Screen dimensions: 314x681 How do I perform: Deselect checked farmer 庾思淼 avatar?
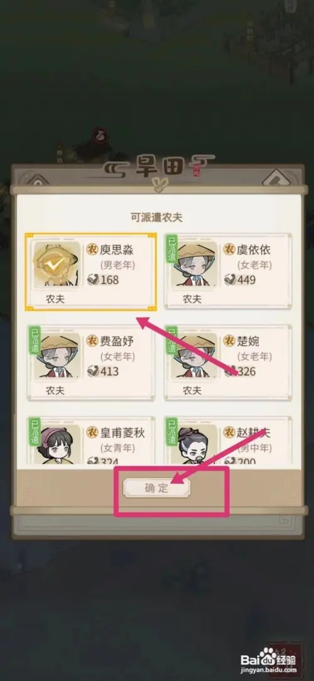pyautogui.click(x=57, y=264)
